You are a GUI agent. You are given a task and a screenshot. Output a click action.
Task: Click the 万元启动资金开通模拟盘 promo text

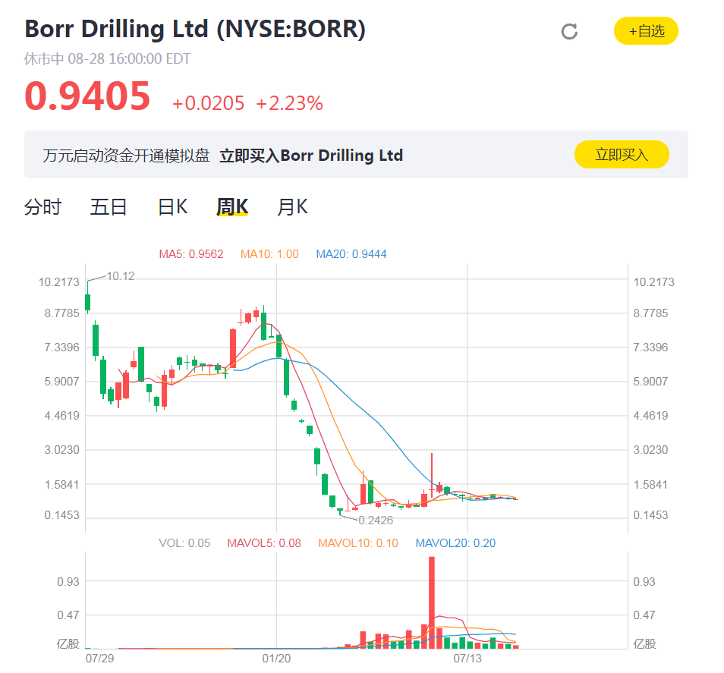tap(126, 156)
